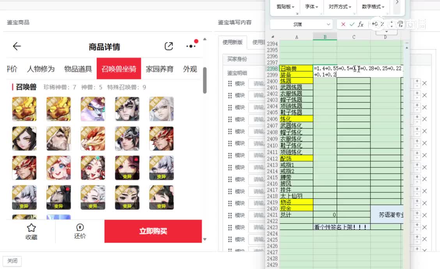The image size is (440, 269).
Task: Select the red dragon summon thumbnail
Action: point(93,138)
